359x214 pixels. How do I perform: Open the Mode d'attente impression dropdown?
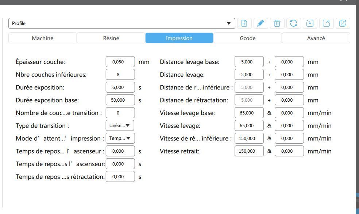[120, 139]
